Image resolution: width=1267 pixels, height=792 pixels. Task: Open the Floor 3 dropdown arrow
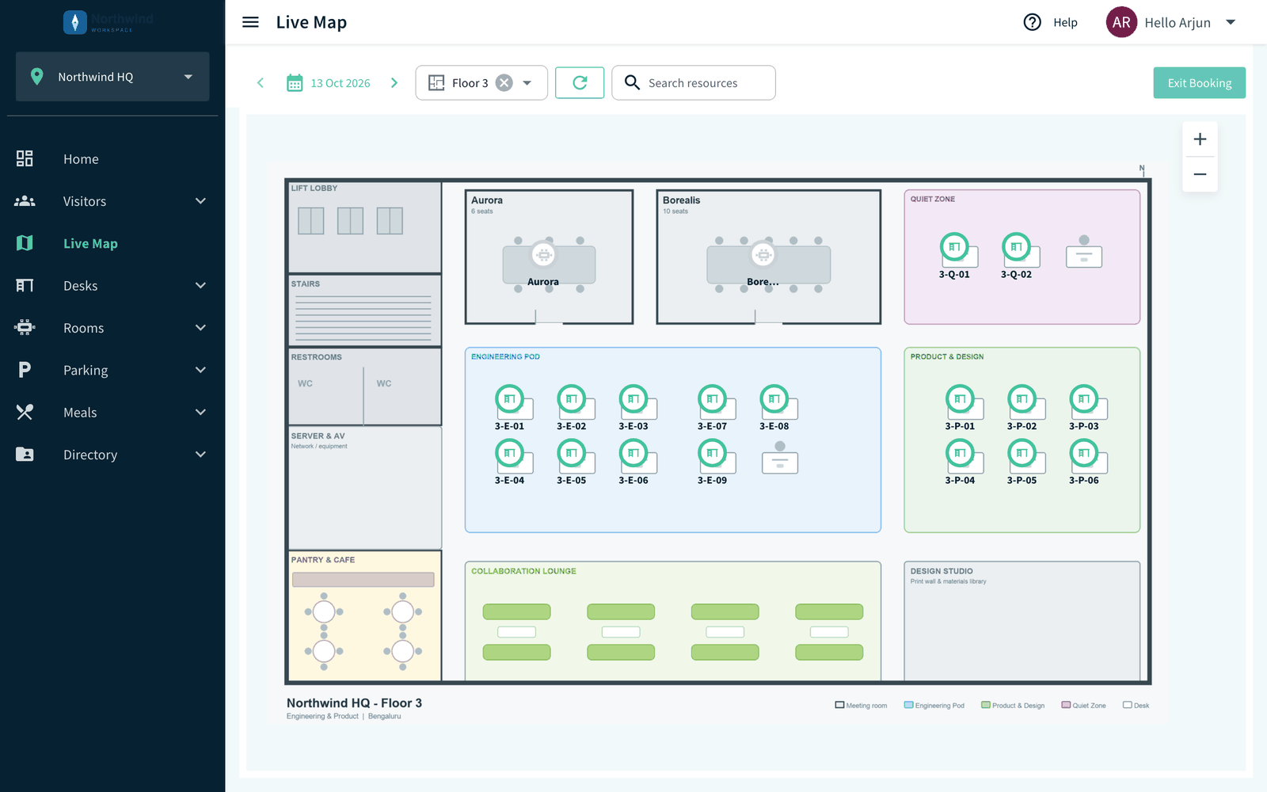click(527, 82)
